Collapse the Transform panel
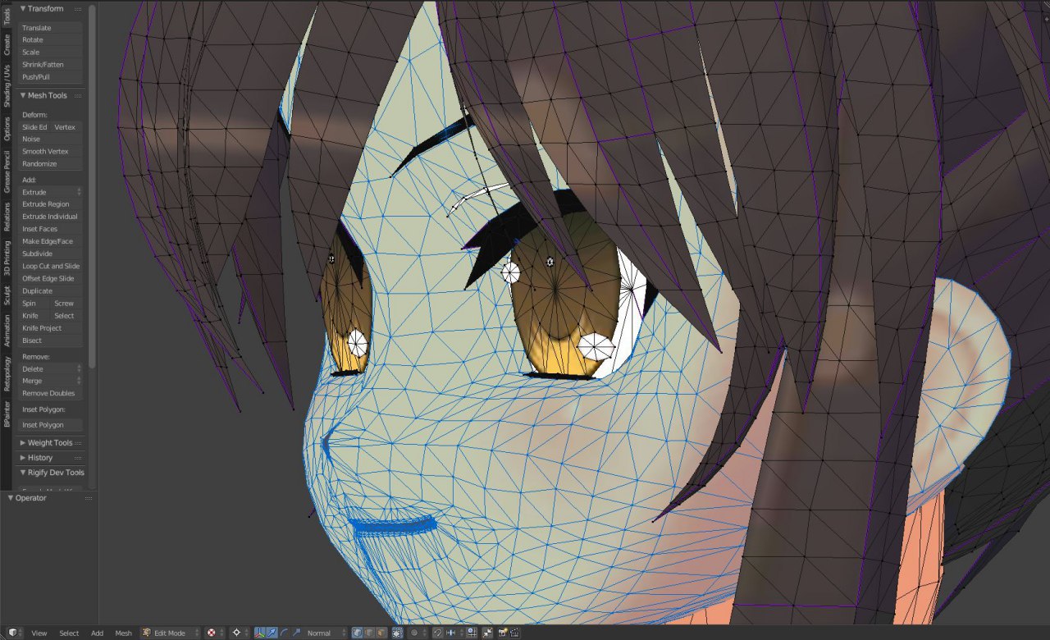This screenshot has width=1050, height=640. pos(23,8)
